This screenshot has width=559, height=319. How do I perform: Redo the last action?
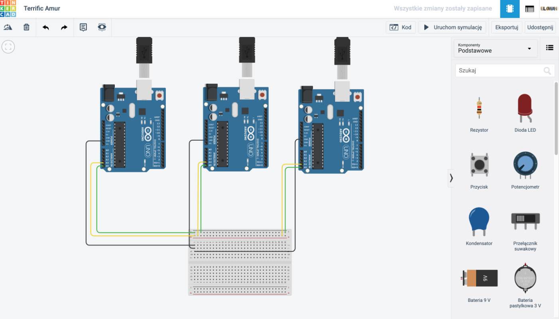pos(64,27)
